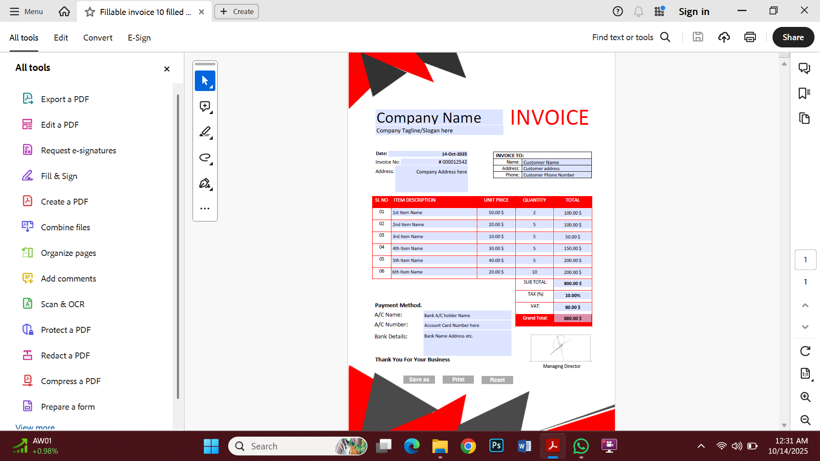This screenshot has width=820, height=461.
Task: Select the Selection tool in the floating toolbar
Action: tap(205, 81)
